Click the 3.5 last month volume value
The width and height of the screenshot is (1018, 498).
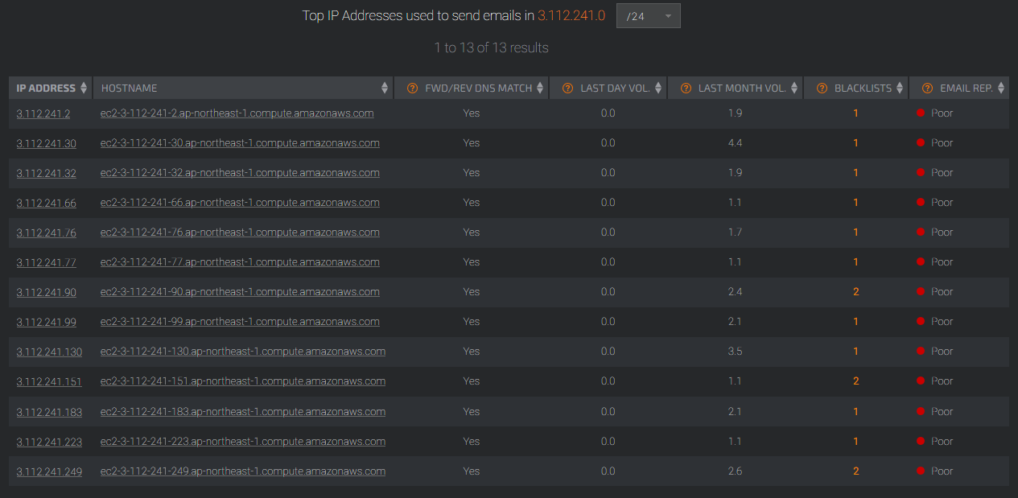point(735,352)
